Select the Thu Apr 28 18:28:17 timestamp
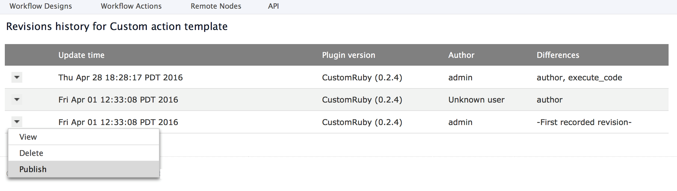The image size is (677, 191). pos(120,78)
